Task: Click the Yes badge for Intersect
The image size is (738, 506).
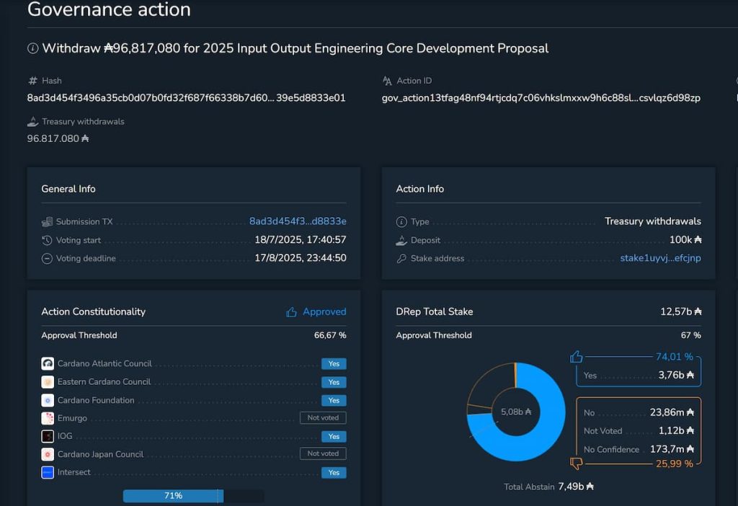Action: tap(334, 473)
